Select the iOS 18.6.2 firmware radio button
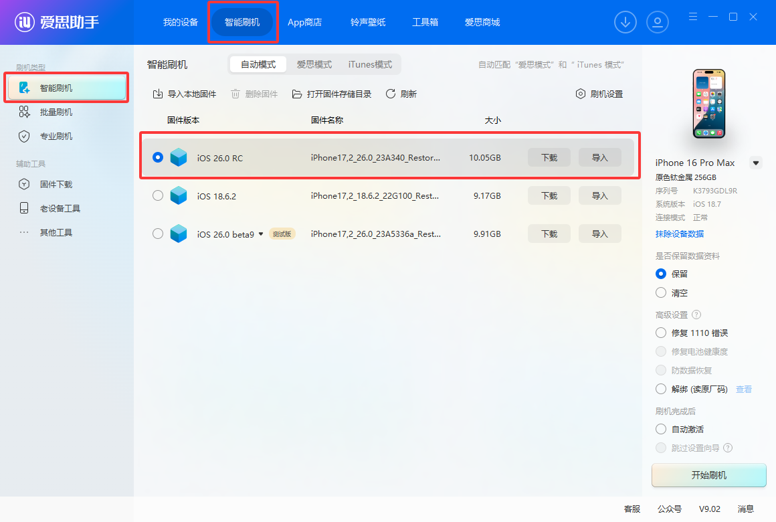 point(157,195)
